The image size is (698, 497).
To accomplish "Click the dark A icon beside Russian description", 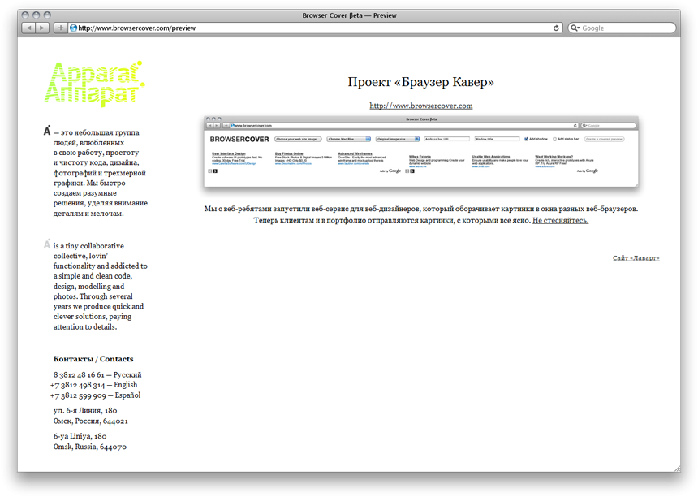I will [47, 131].
